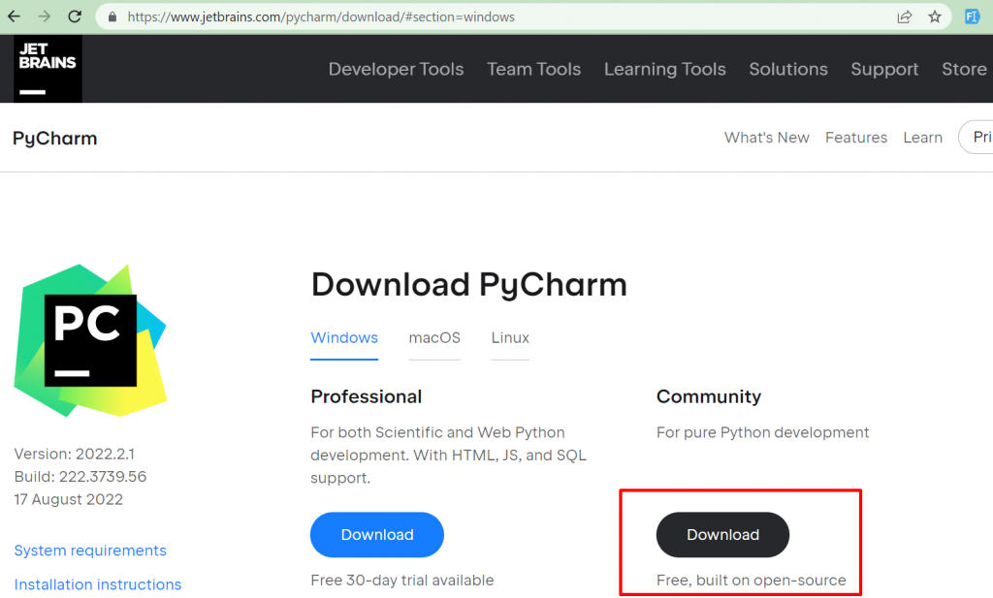Click the browser forward arrow
Screen dimensions: 993x598
coord(44,16)
